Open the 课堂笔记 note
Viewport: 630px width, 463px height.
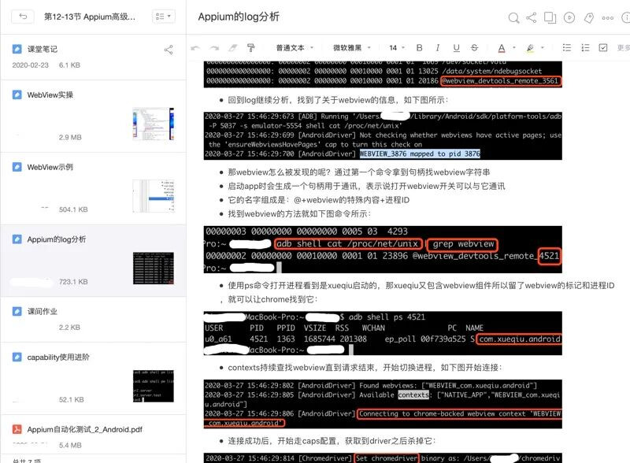coord(93,57)
